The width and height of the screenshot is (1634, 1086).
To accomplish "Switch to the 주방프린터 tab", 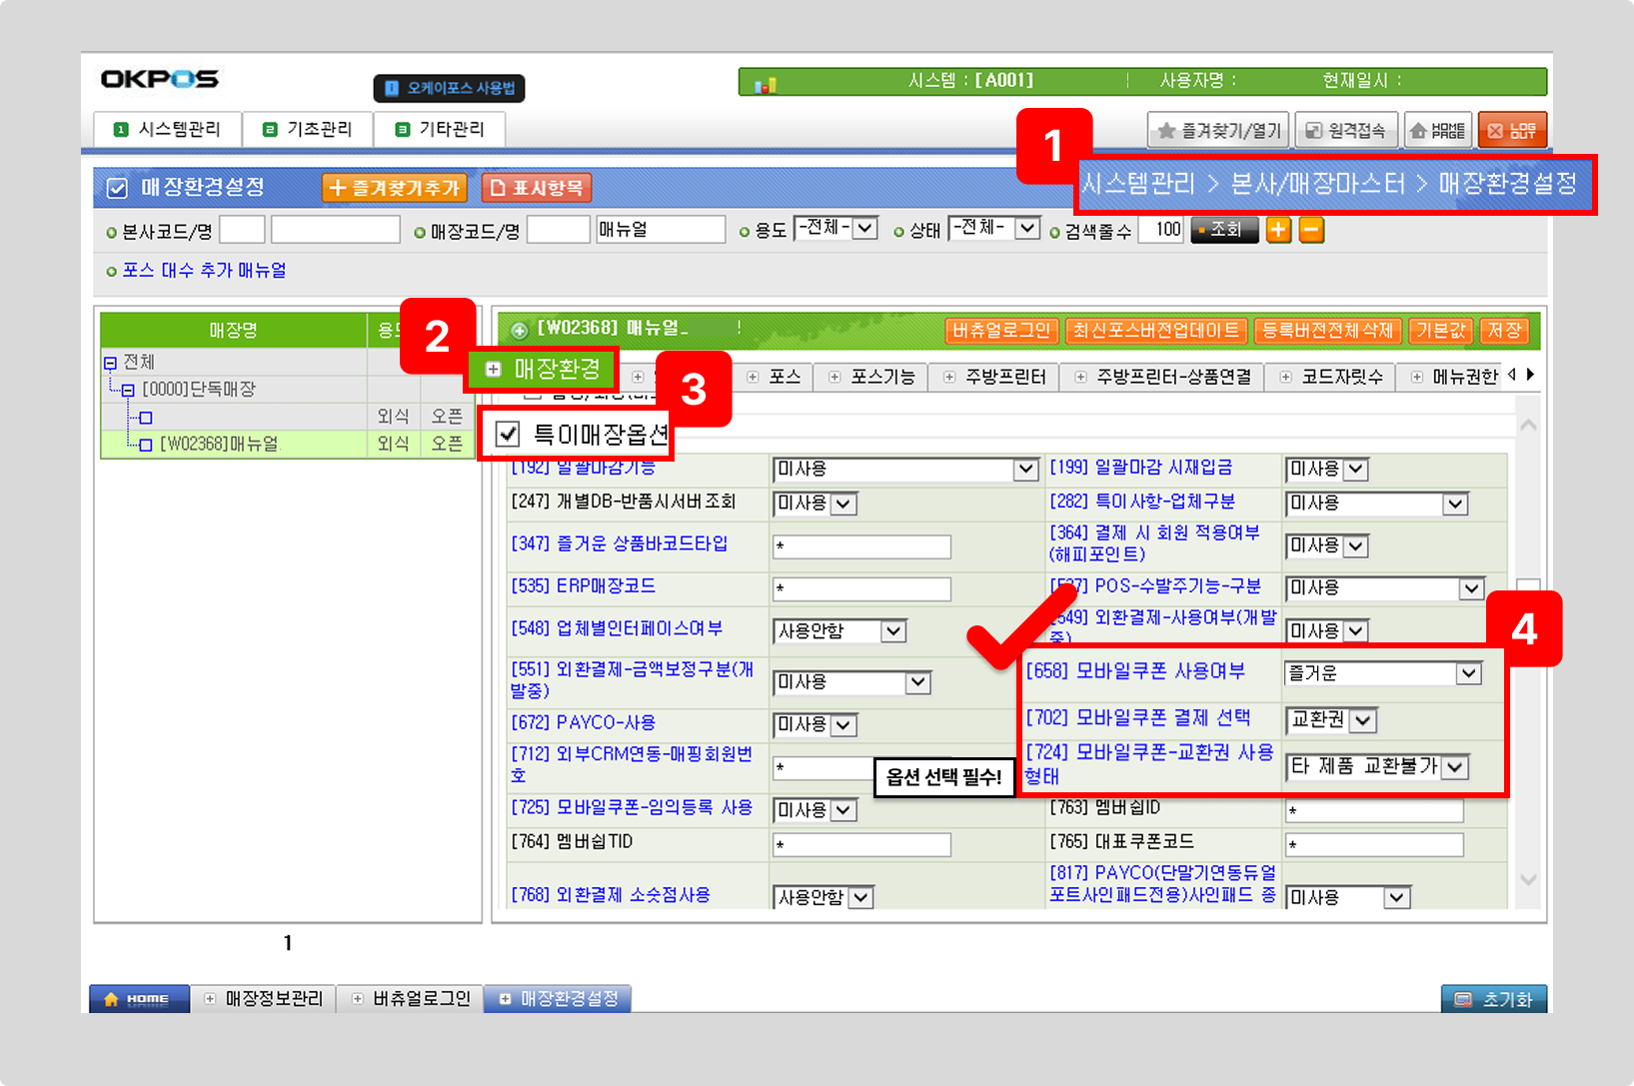I will point(995,377).
